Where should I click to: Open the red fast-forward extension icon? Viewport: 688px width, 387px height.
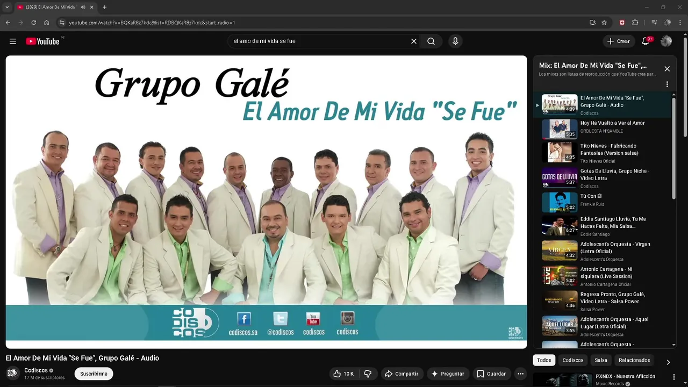coord(622,23)
